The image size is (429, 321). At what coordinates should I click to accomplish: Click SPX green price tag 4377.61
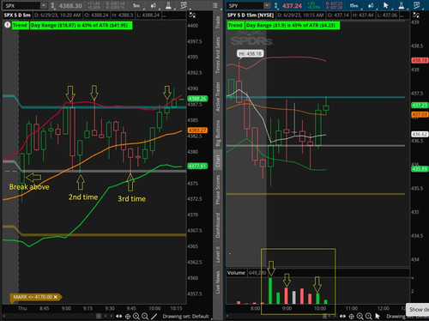pos(197,166)
